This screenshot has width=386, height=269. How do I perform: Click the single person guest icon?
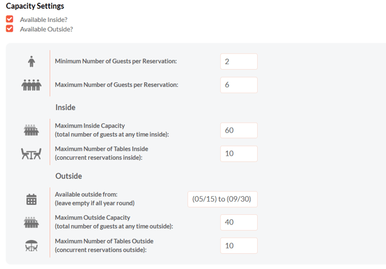point(31,62)
